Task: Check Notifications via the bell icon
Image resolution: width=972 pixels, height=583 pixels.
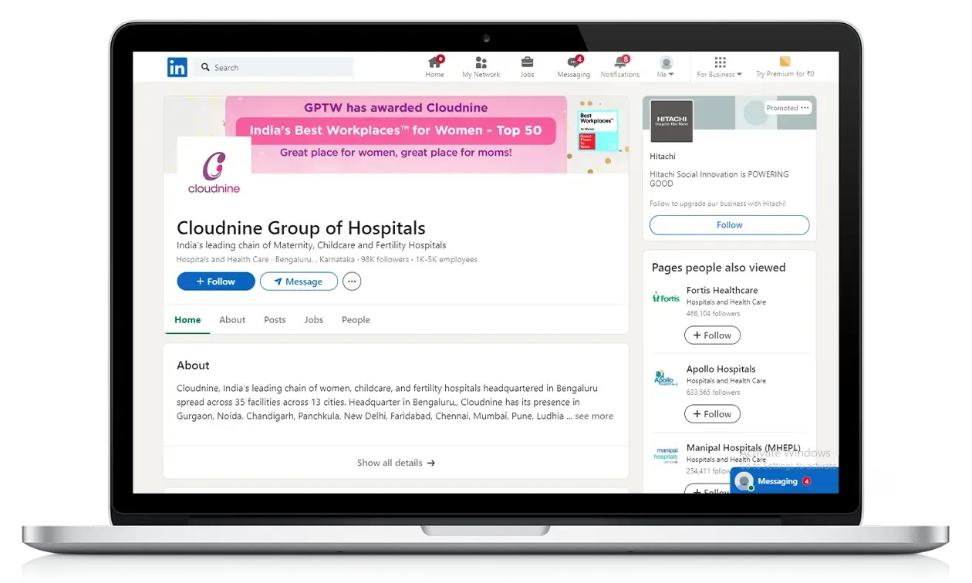Action: [619, 66]
